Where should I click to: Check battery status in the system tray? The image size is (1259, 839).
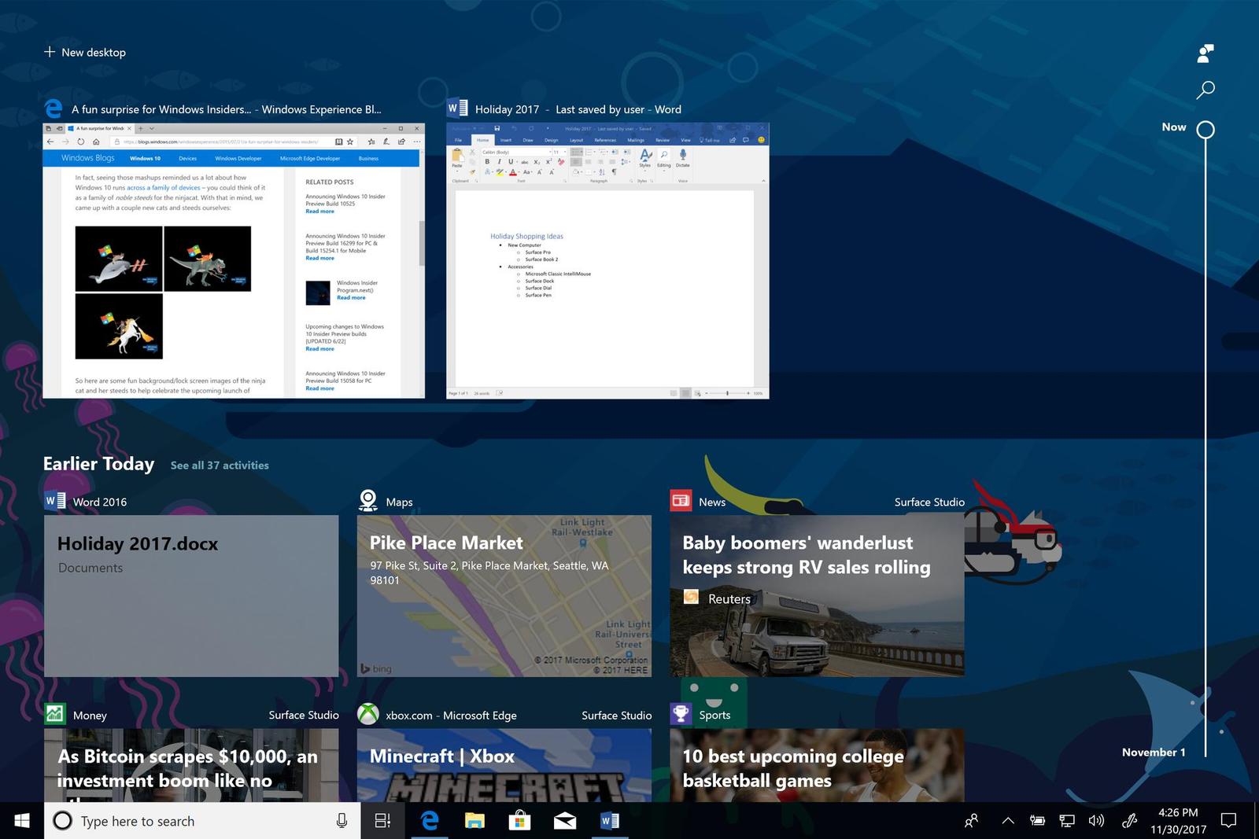click(x=1037, y=820)
